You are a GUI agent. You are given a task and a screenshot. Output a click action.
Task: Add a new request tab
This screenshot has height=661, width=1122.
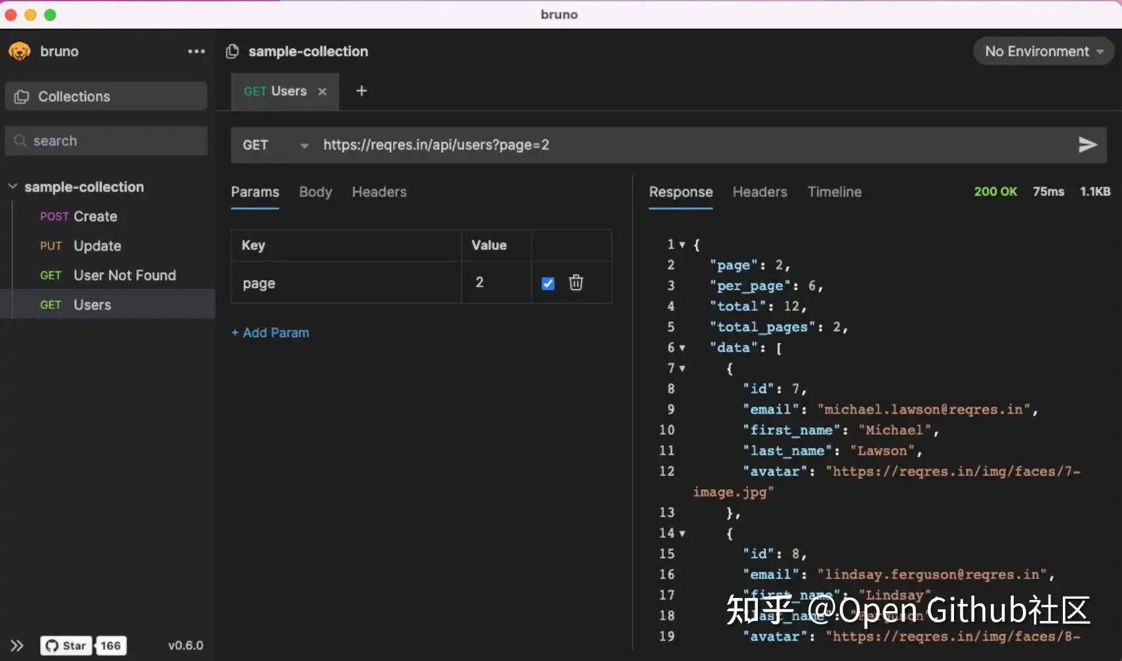coord(362,90)
